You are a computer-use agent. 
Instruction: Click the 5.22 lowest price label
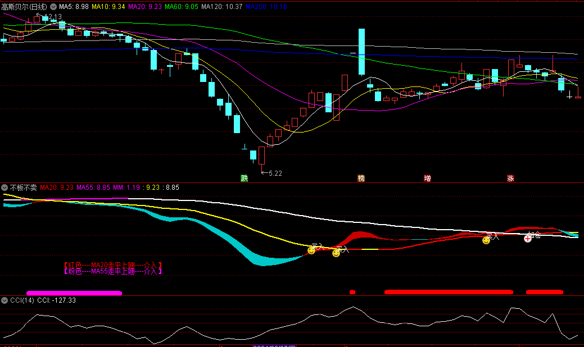point(275,174)
